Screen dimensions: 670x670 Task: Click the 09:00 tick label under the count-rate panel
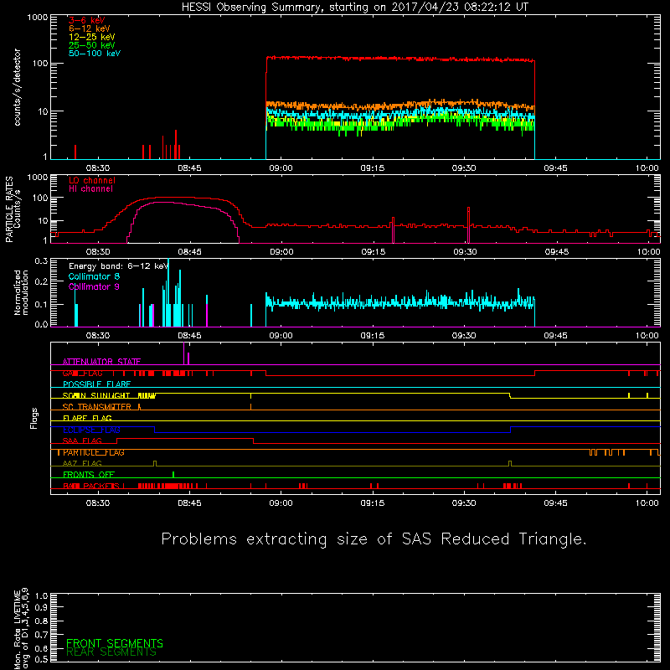281,168
